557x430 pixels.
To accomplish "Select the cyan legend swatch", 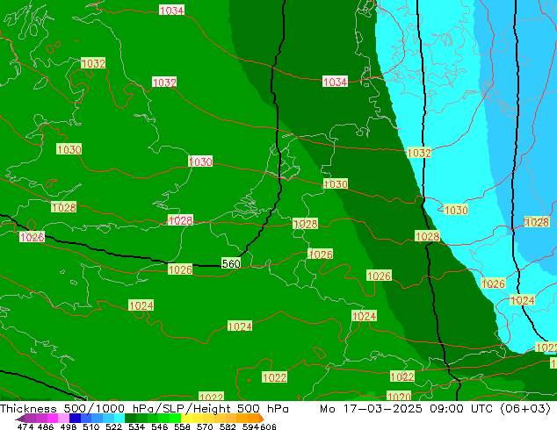I will (x=119, y=419).
